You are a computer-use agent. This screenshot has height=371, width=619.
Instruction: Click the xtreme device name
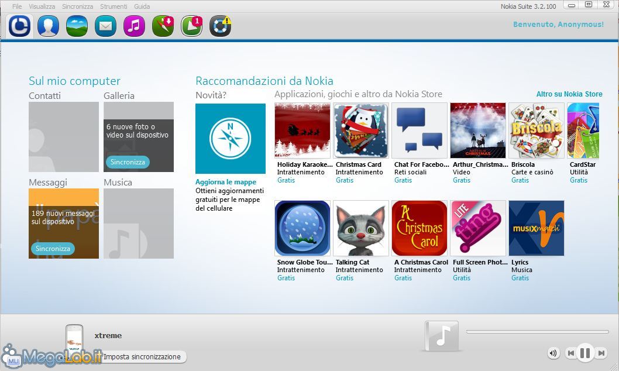(x=108, y=335)
